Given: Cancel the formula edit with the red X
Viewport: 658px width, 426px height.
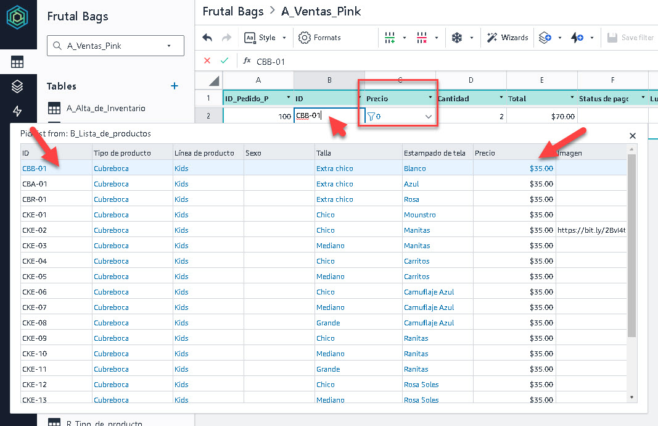Looking at the screenshot, I should (207, 61).
